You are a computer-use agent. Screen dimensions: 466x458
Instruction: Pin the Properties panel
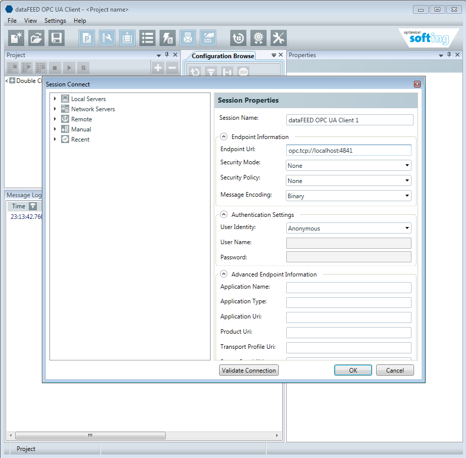[449, 55]
